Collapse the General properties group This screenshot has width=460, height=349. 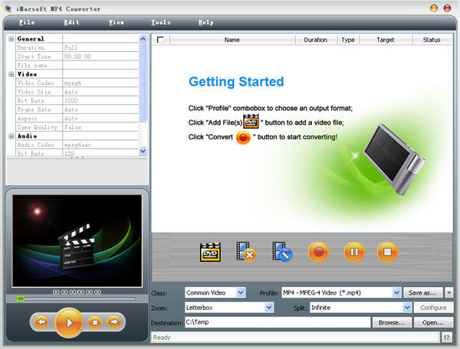coord(11,38)
